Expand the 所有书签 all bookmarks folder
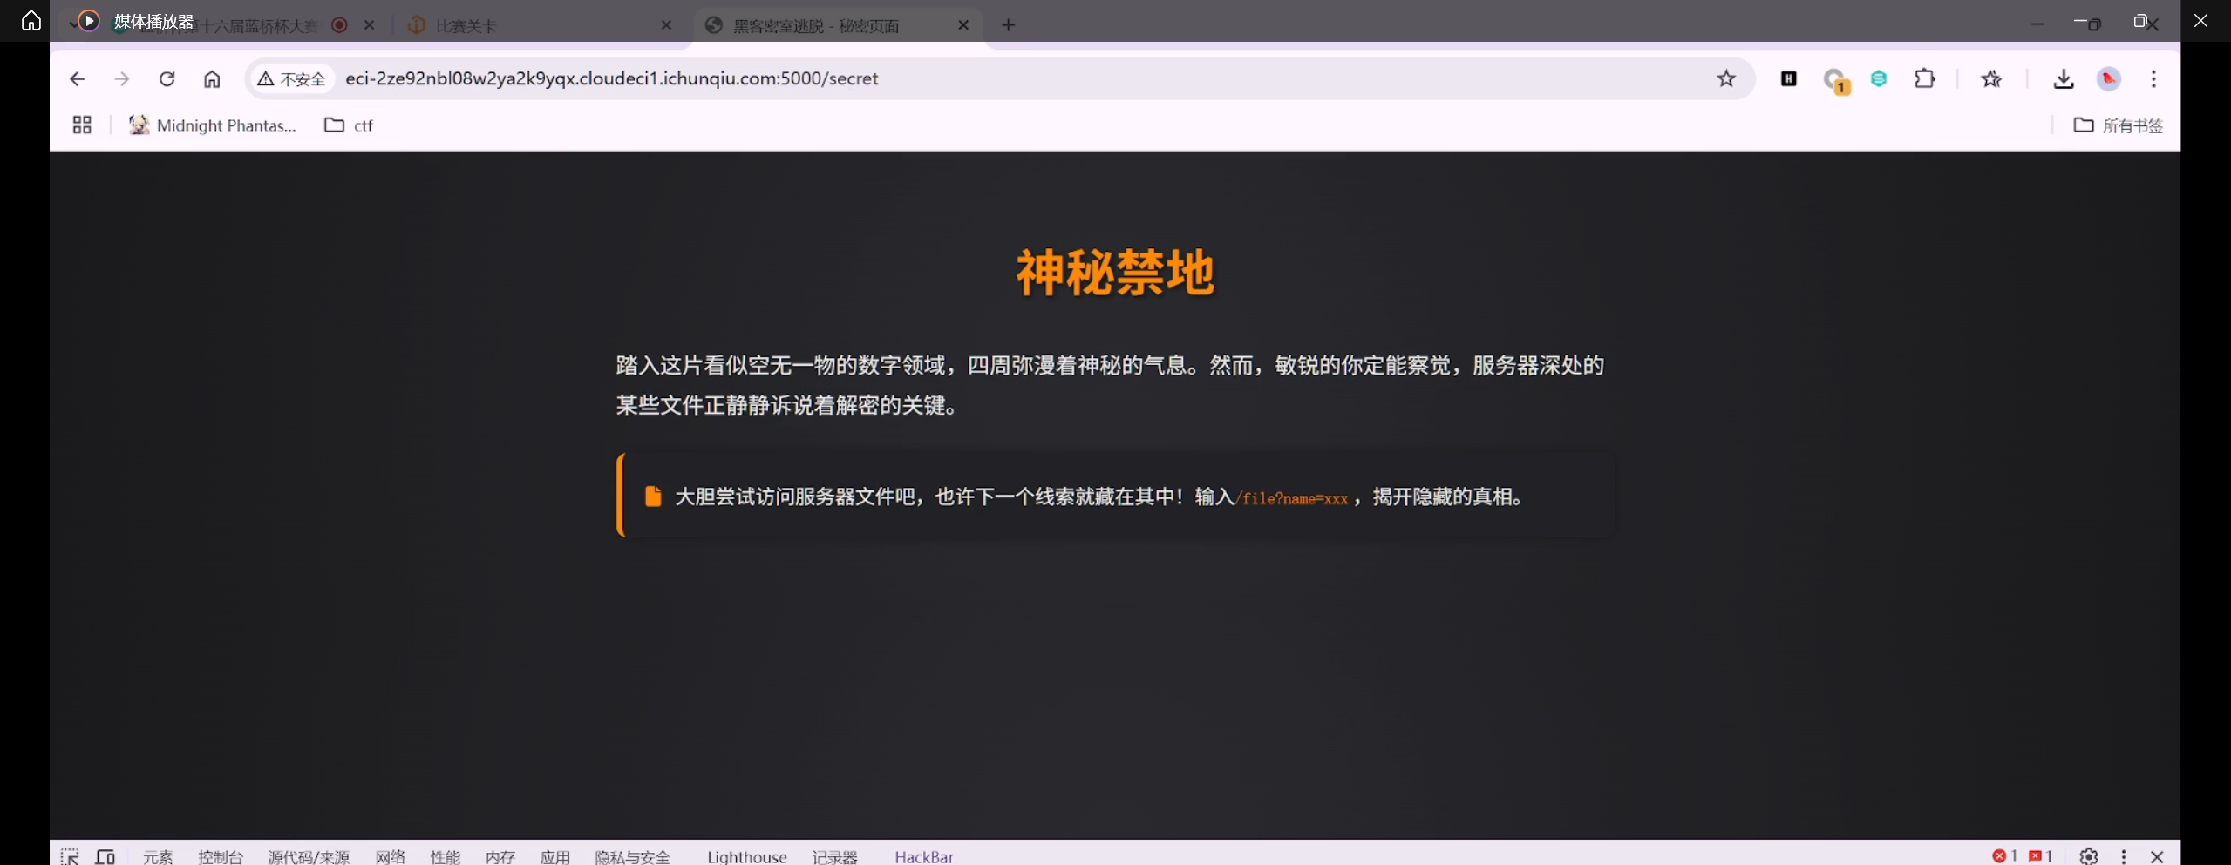 pyautogui.click(x=2118, y=125)
